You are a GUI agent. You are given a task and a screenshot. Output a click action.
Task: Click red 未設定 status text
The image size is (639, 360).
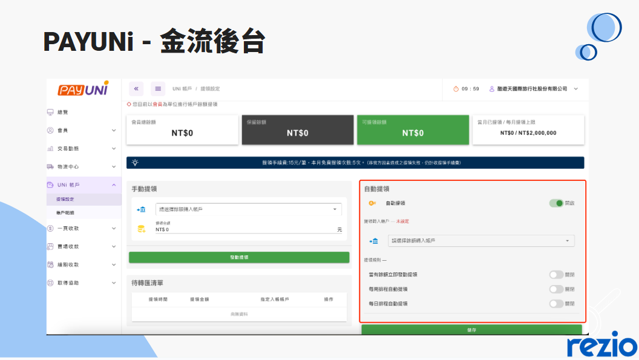point(402,221)
